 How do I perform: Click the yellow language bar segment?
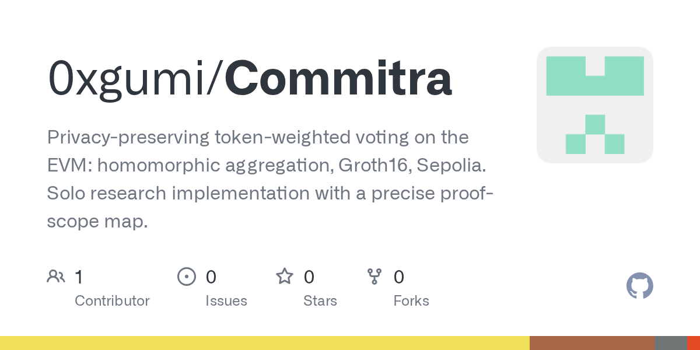click(265, 343)
